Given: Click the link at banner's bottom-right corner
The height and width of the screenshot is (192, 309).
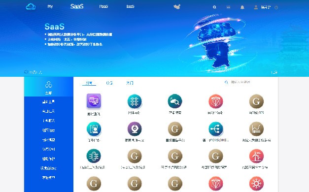Looking at the screenshot, I should pyautogui.click(x=275, y=72).
